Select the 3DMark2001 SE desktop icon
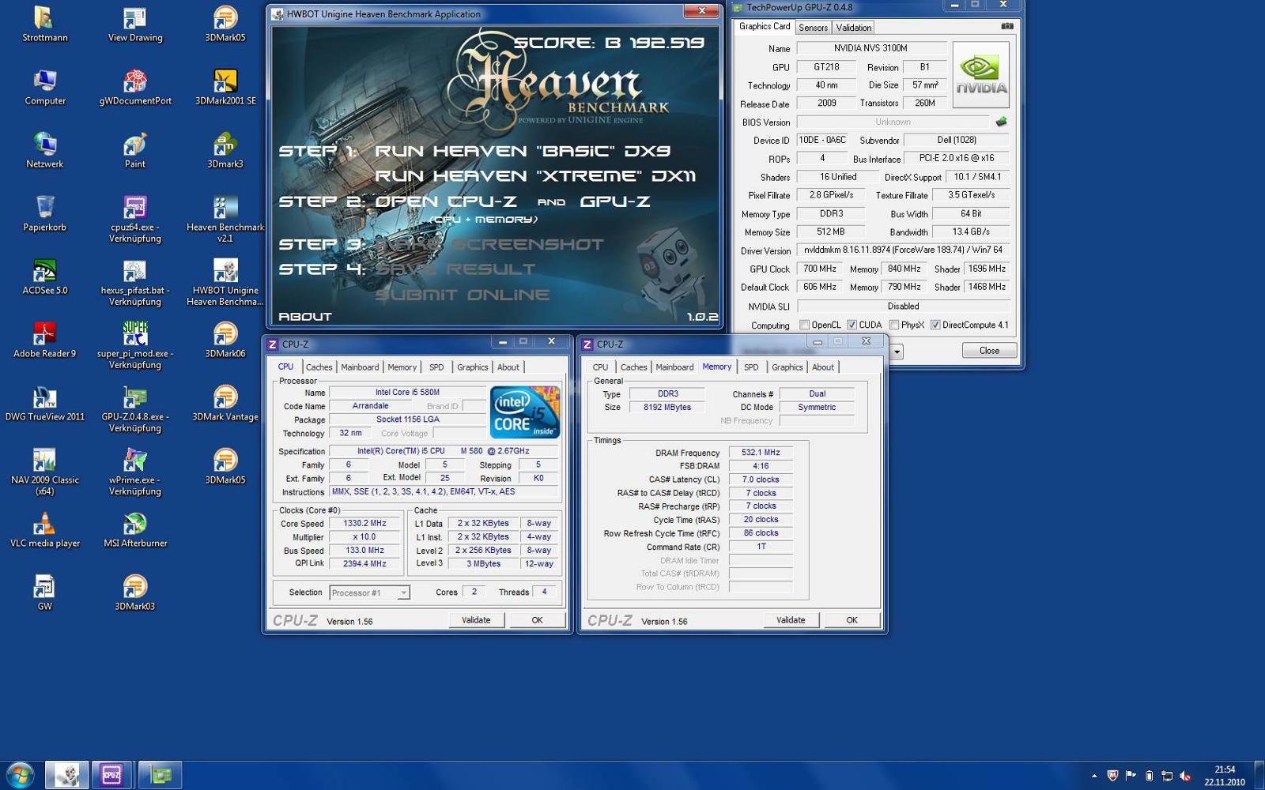1265x790 pixels. coord(225,87)
